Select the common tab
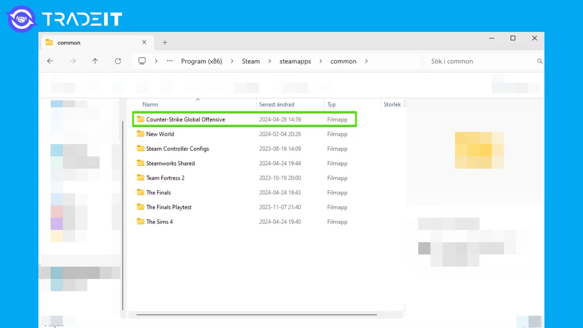This screenshot has height=328, width=583. (x=97, y=43)
